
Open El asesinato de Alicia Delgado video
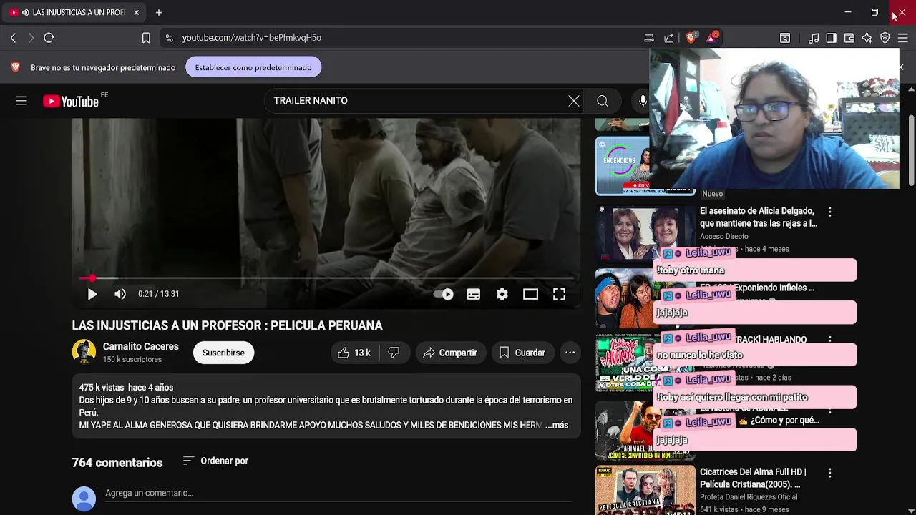[x=759, y=217]
